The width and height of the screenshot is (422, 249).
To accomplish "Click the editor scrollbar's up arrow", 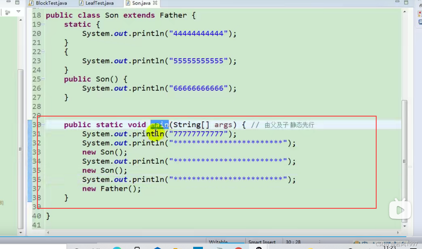I will click(404, 12).
